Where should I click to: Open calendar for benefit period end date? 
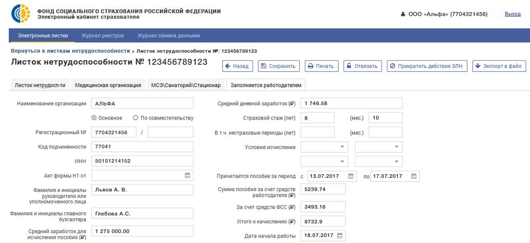[x=414, y=176]
